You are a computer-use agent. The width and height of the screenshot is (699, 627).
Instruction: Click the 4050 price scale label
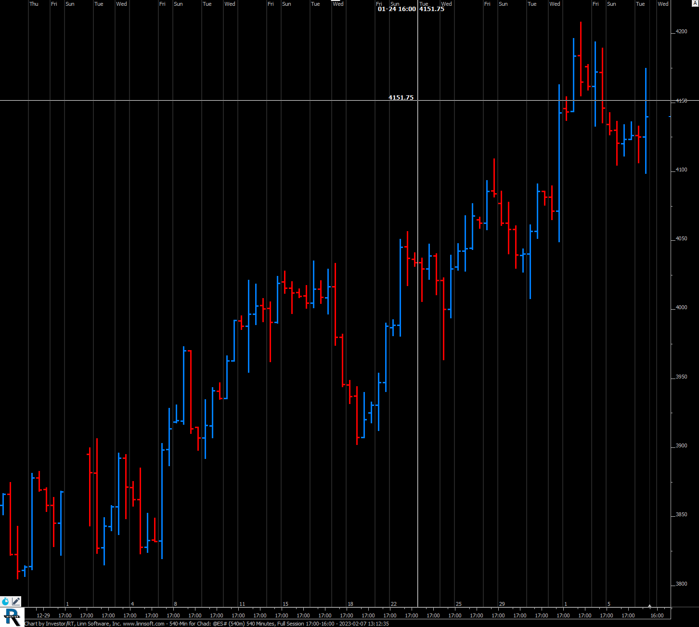(681, 239)
